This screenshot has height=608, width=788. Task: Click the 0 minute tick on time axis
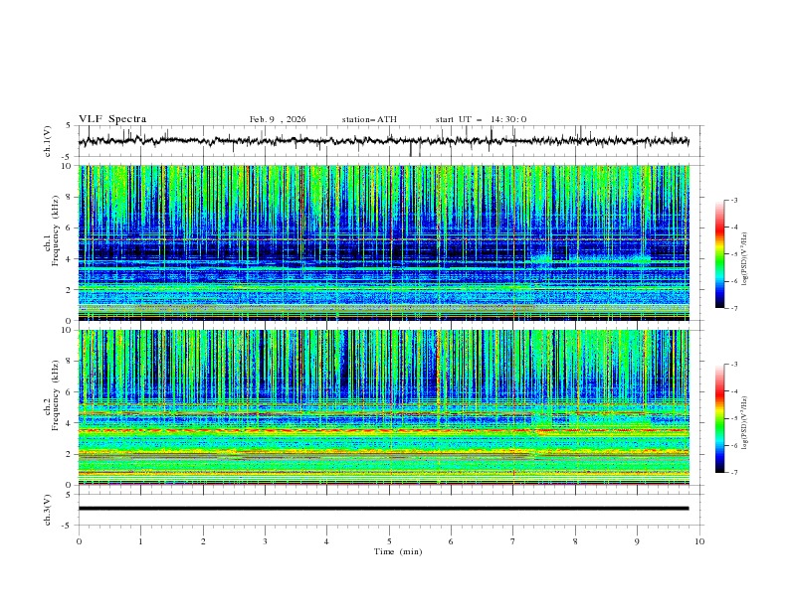click(x=79, y=541)
